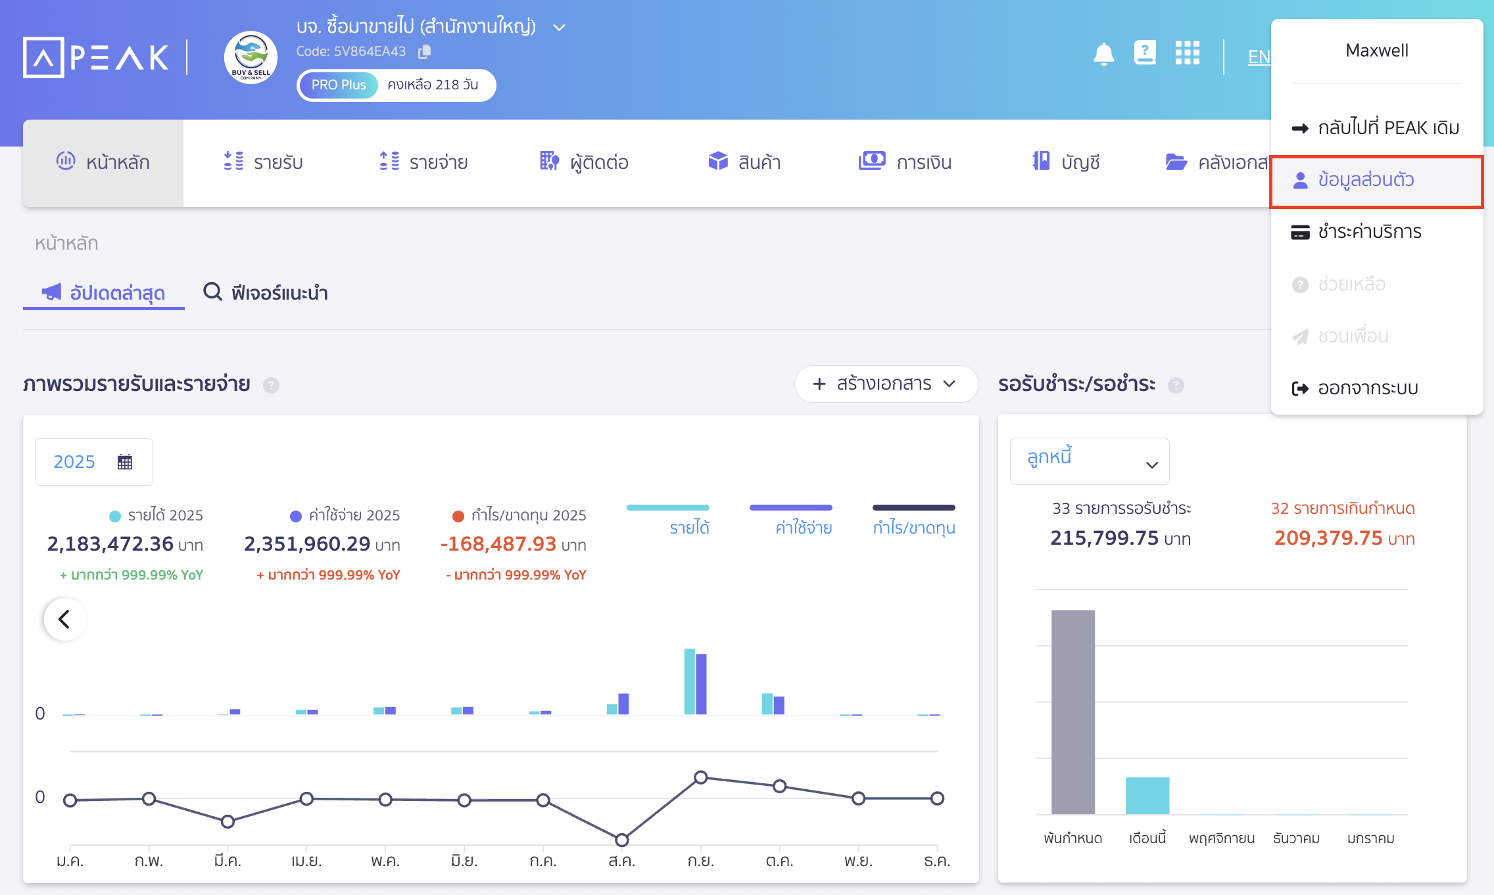Image resolution: width=1494 pixels, height=895 pixels.
Task: Click the Buy & Sell company avatar
Action: point(251,58)
